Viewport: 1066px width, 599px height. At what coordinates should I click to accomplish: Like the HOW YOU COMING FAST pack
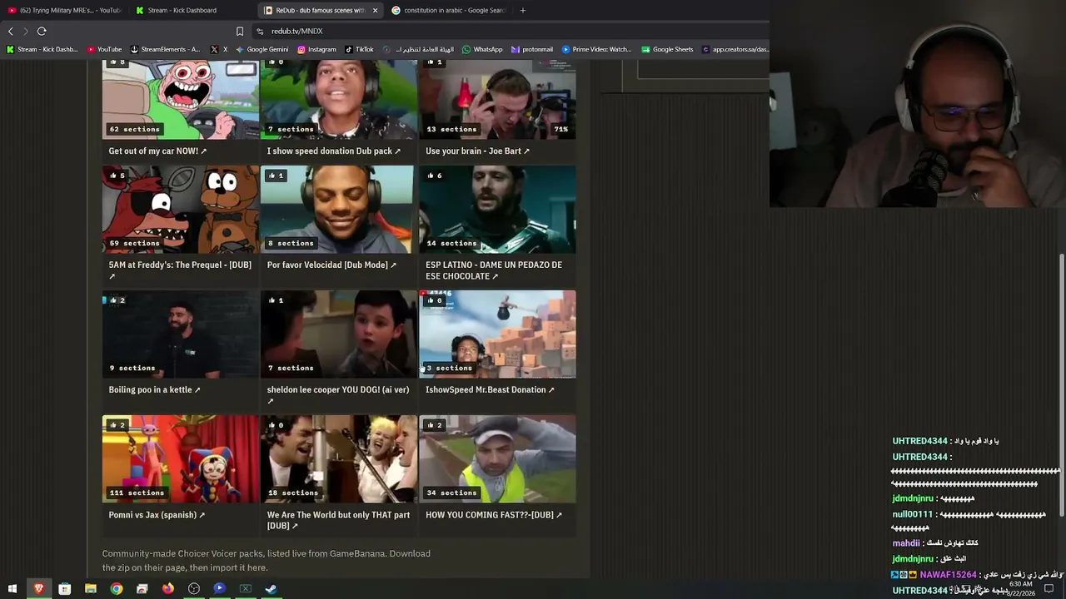point(434,425)
